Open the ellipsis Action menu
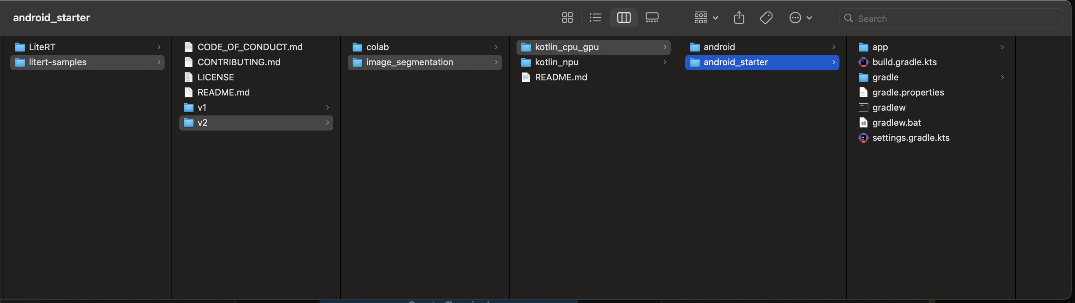The height and width of the screenshot is (303, 1075). tap(800, 18)
